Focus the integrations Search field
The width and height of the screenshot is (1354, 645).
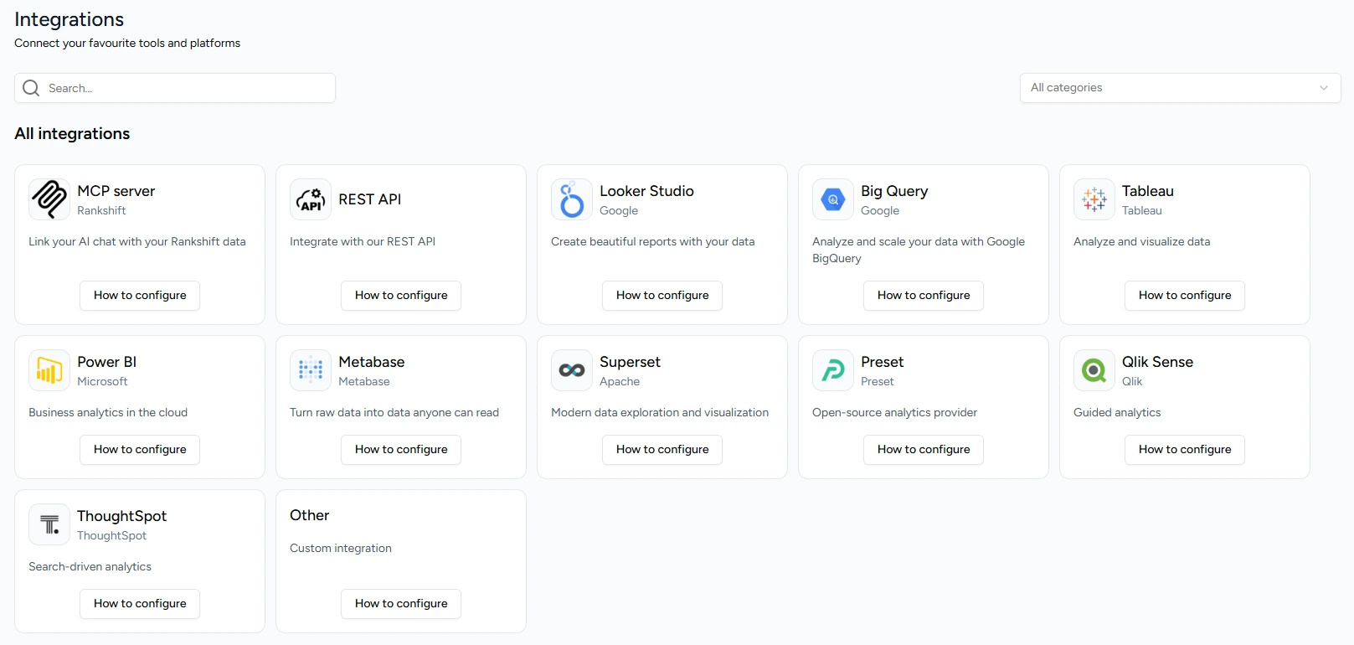click(x=175, y=88)
